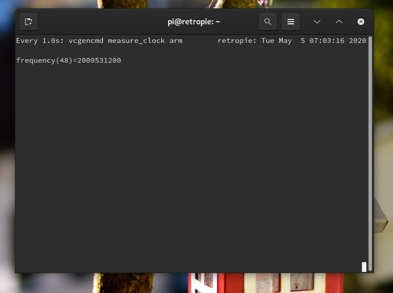
Task: Open a new terminal tab
Action: [x=28, y=21]
